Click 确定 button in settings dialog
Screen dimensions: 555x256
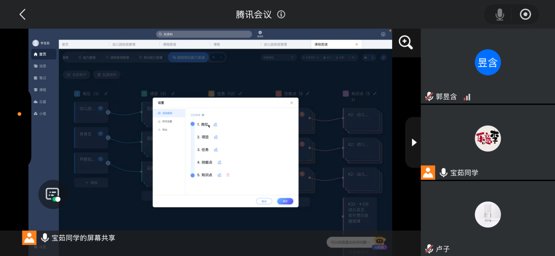click(285, 201)
